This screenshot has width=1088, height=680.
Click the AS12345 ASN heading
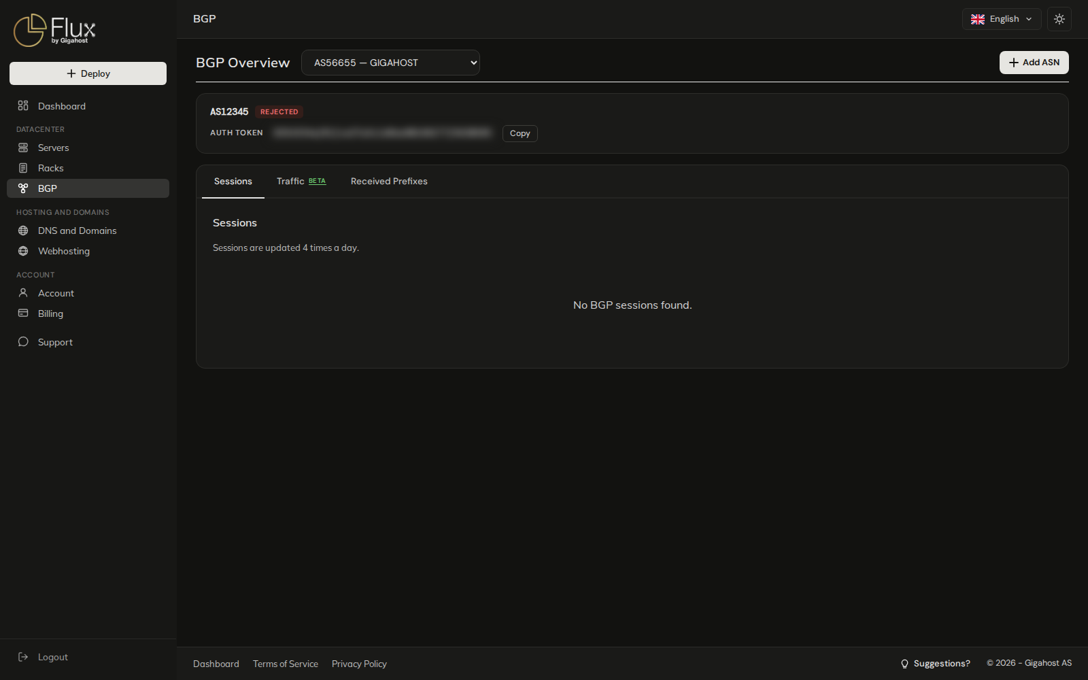click(x=229, y=112)
